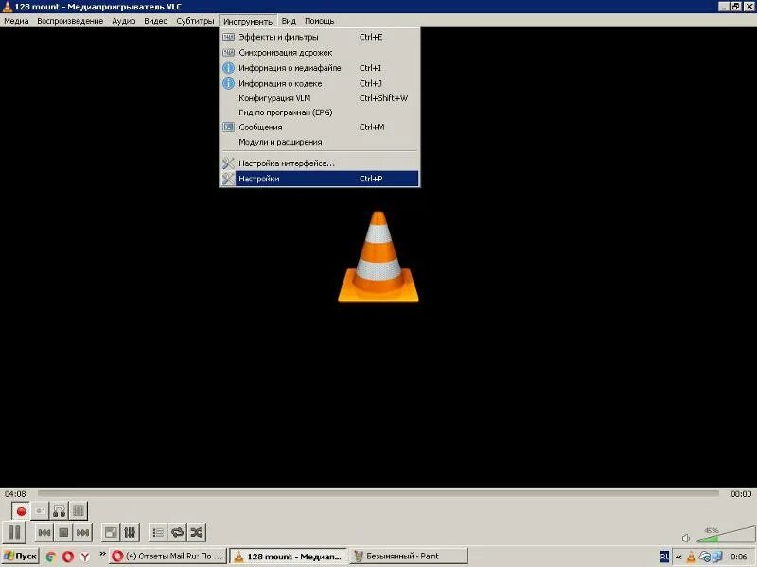The width and height of the screenshot is (757, 567).
Task: Click the RU language indicator
Action: [x=664, y=557]
